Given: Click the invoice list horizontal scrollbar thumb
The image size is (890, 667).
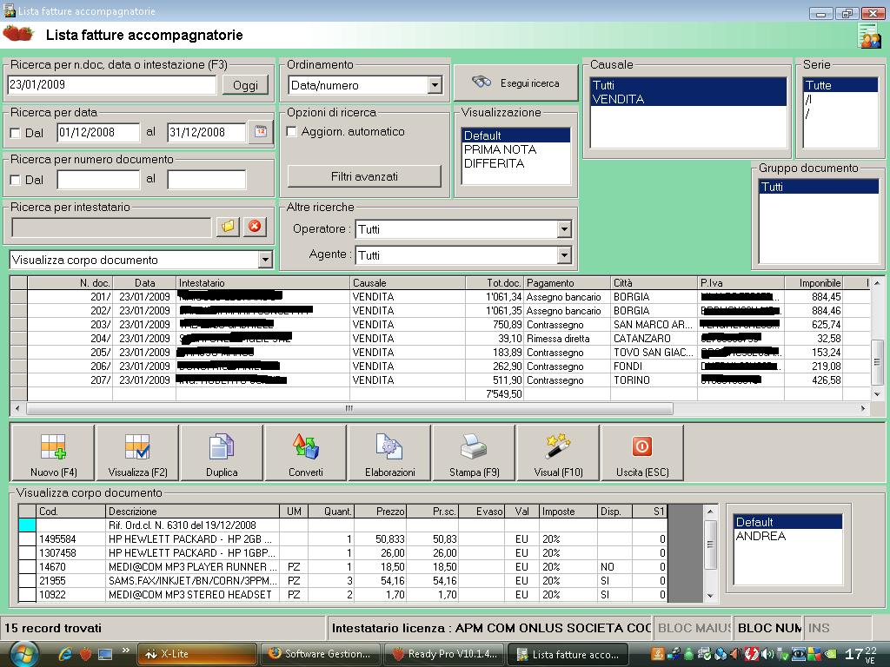Looking at the screenshot, I should pyautogui.click(x=349, y=408).
